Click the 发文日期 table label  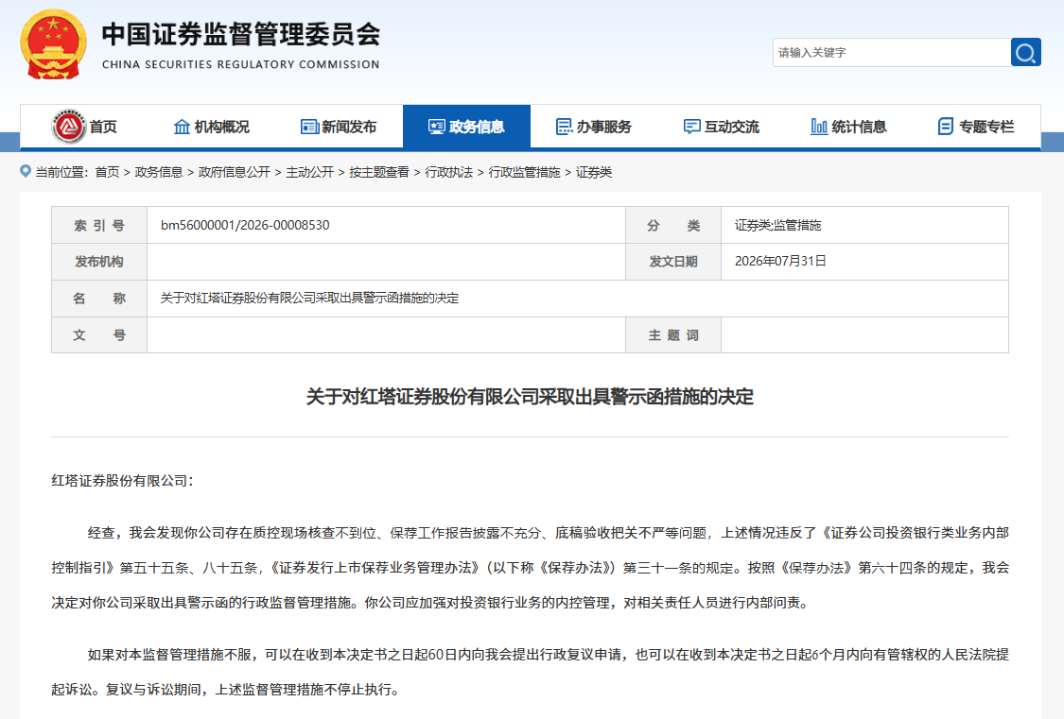pyautogui.click(x=673, y=262)
